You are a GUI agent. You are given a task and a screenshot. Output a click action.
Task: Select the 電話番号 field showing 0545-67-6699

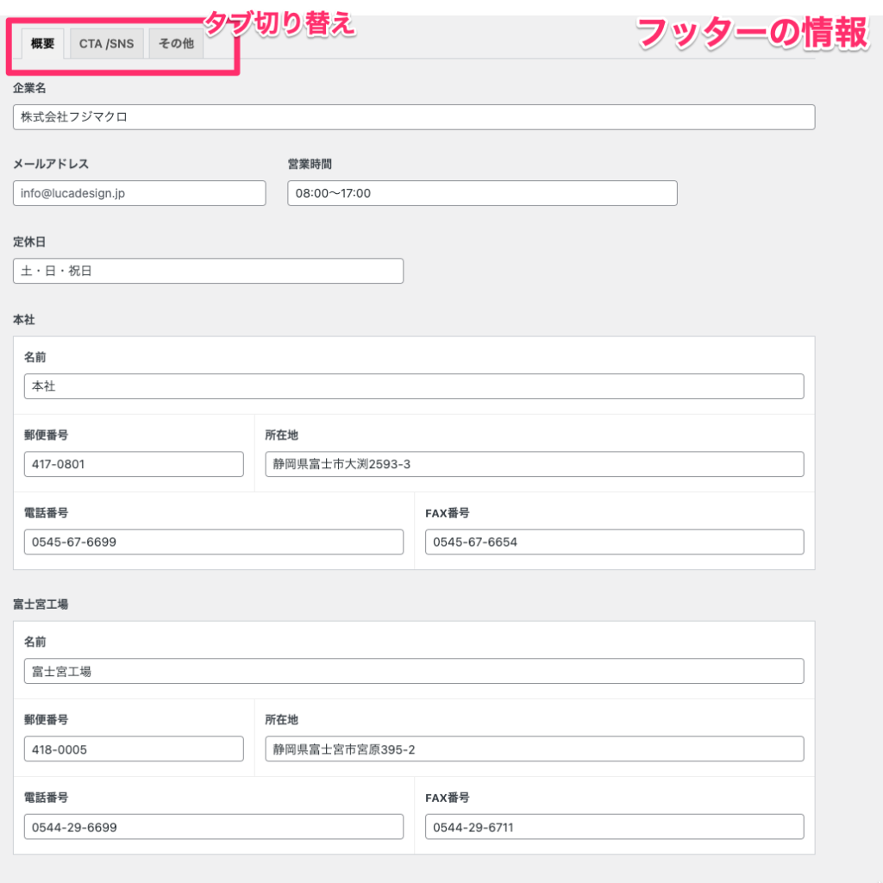(x=214, y=542)
